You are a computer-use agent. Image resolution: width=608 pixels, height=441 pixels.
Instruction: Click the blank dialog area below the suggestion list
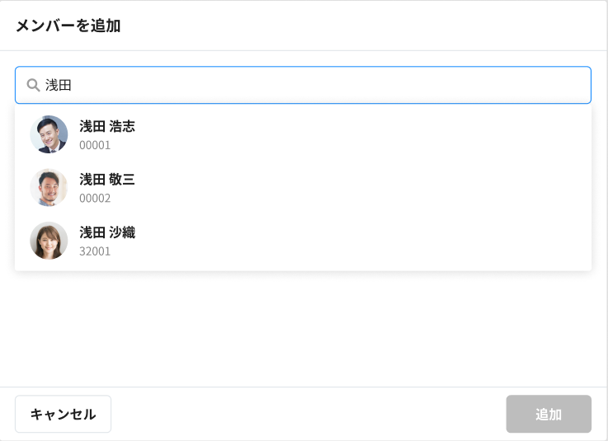304,330
